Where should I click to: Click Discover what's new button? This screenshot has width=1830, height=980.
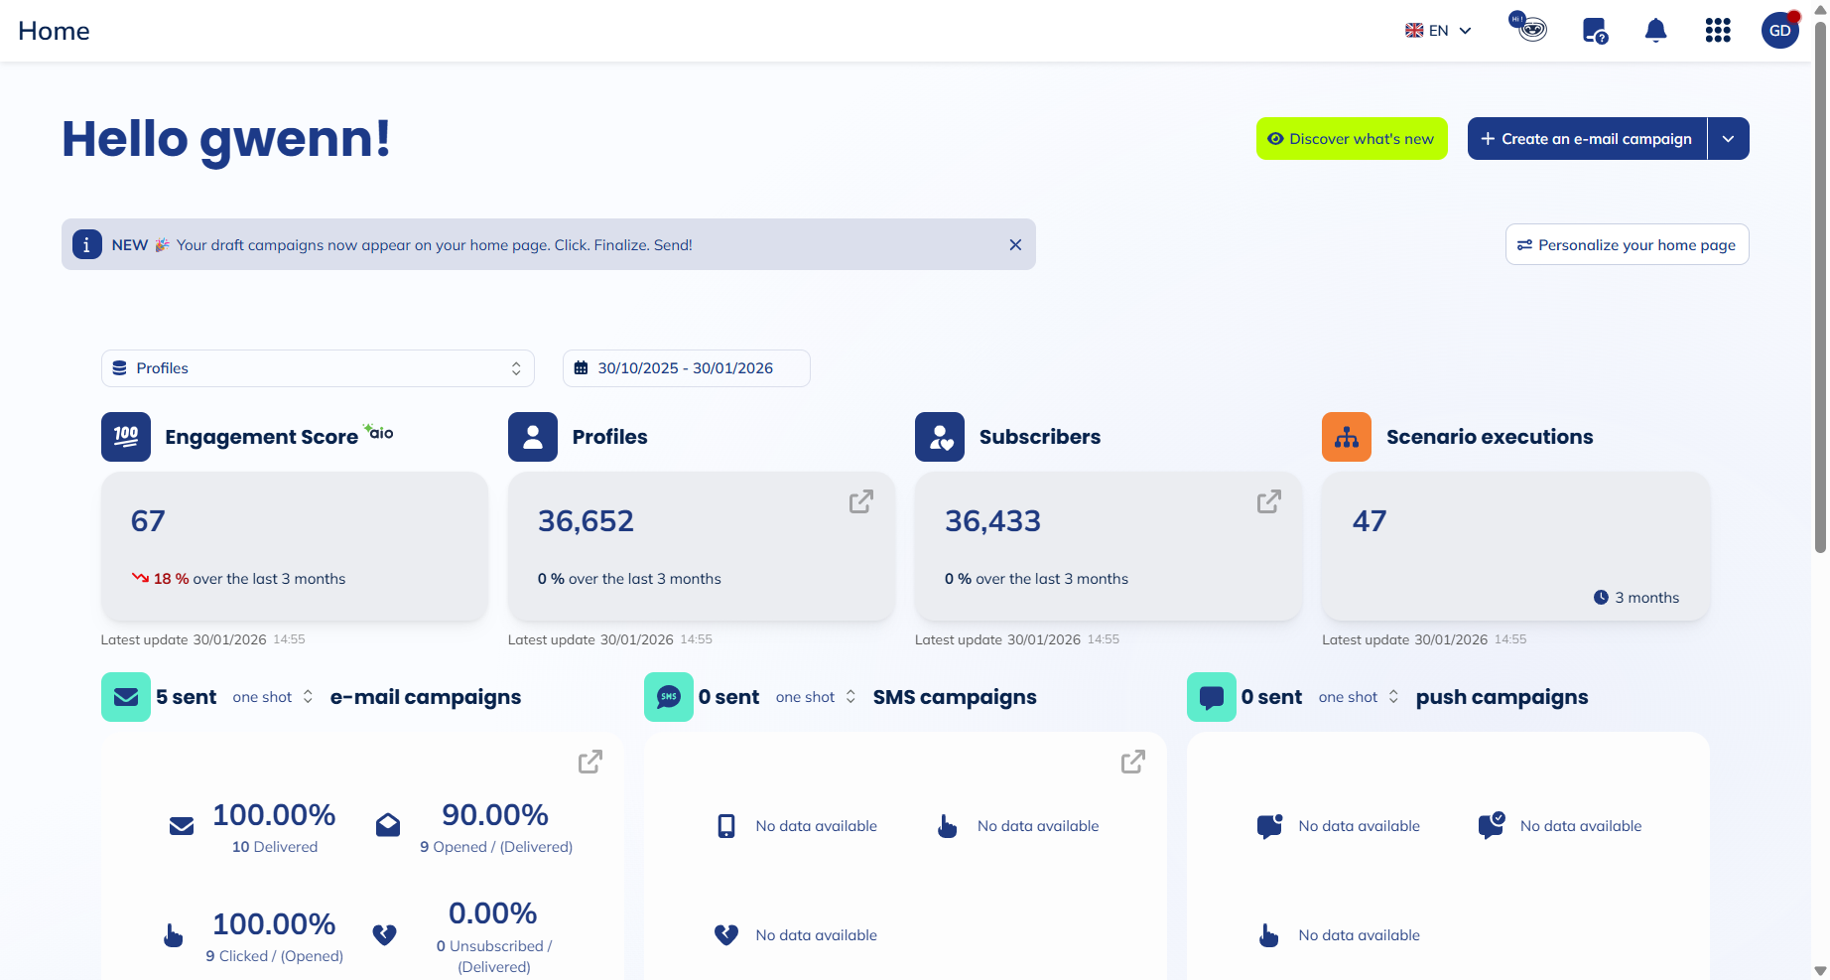[x=1352, y=139]
